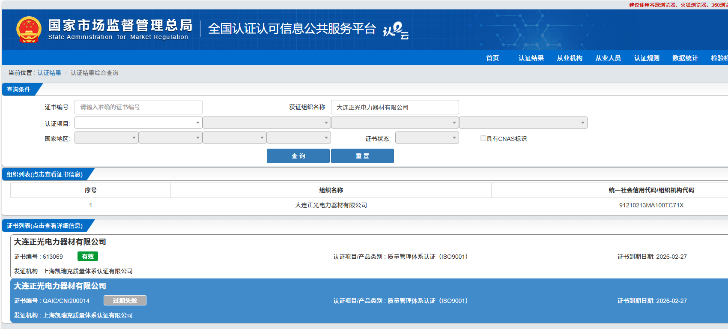Screen dimensions: 728x329
Task: Focus the 证书编号 input field
Action: 138,107
